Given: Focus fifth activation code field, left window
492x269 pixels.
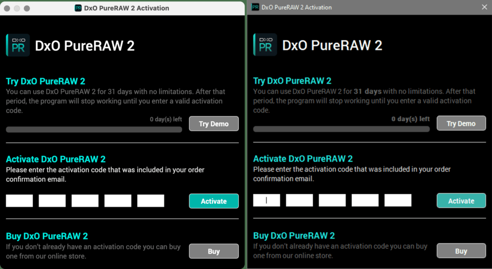Looking at the screenshot, I should click(x=150, y=201).
